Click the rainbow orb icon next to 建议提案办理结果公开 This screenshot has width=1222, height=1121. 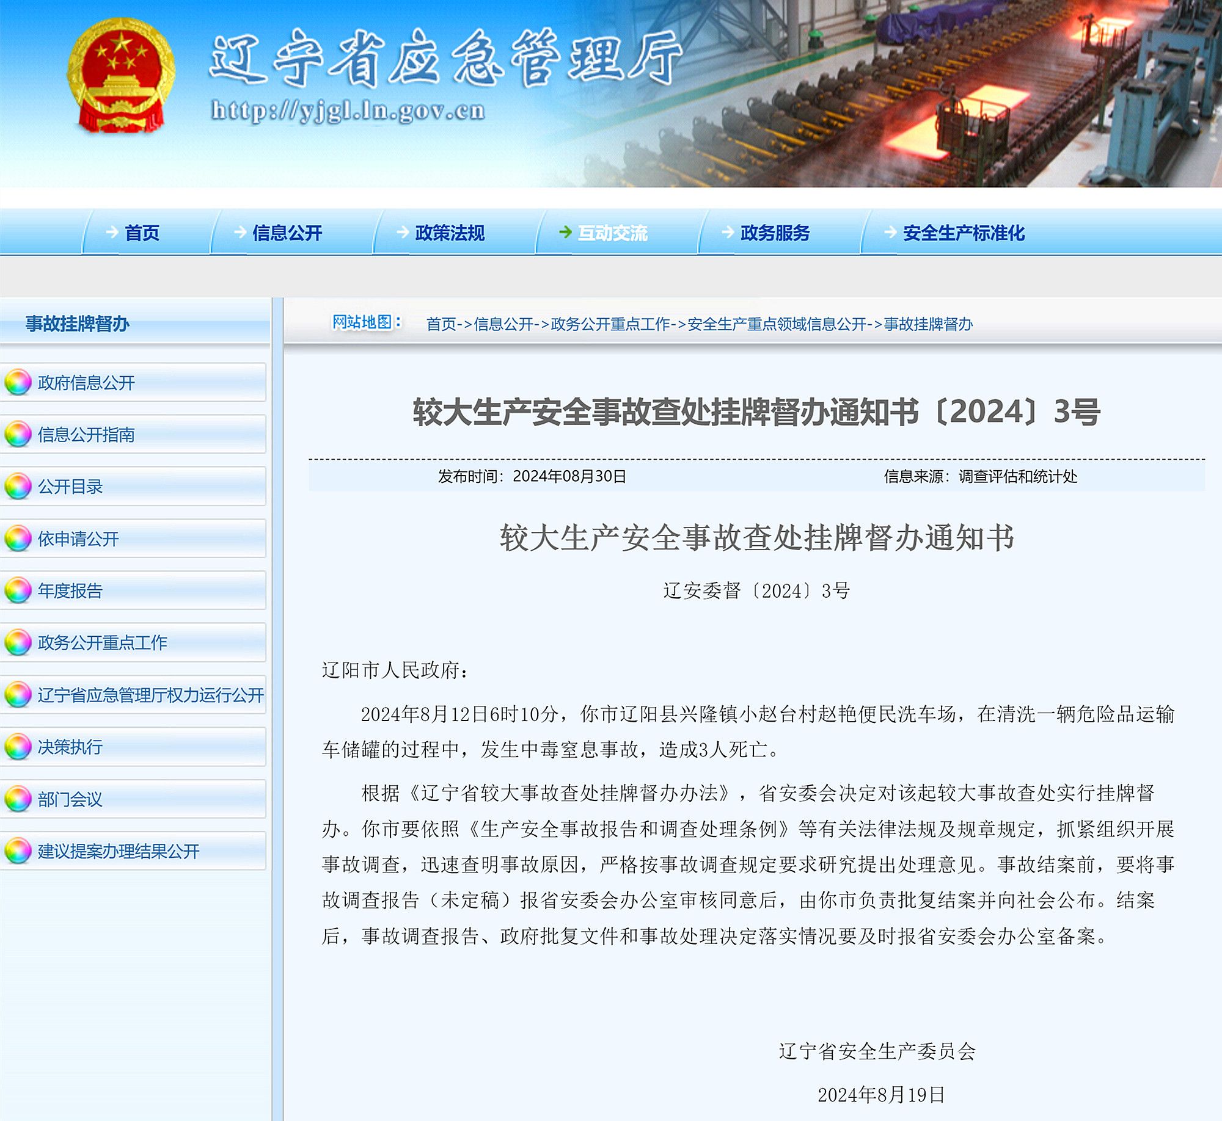point(18,851)
